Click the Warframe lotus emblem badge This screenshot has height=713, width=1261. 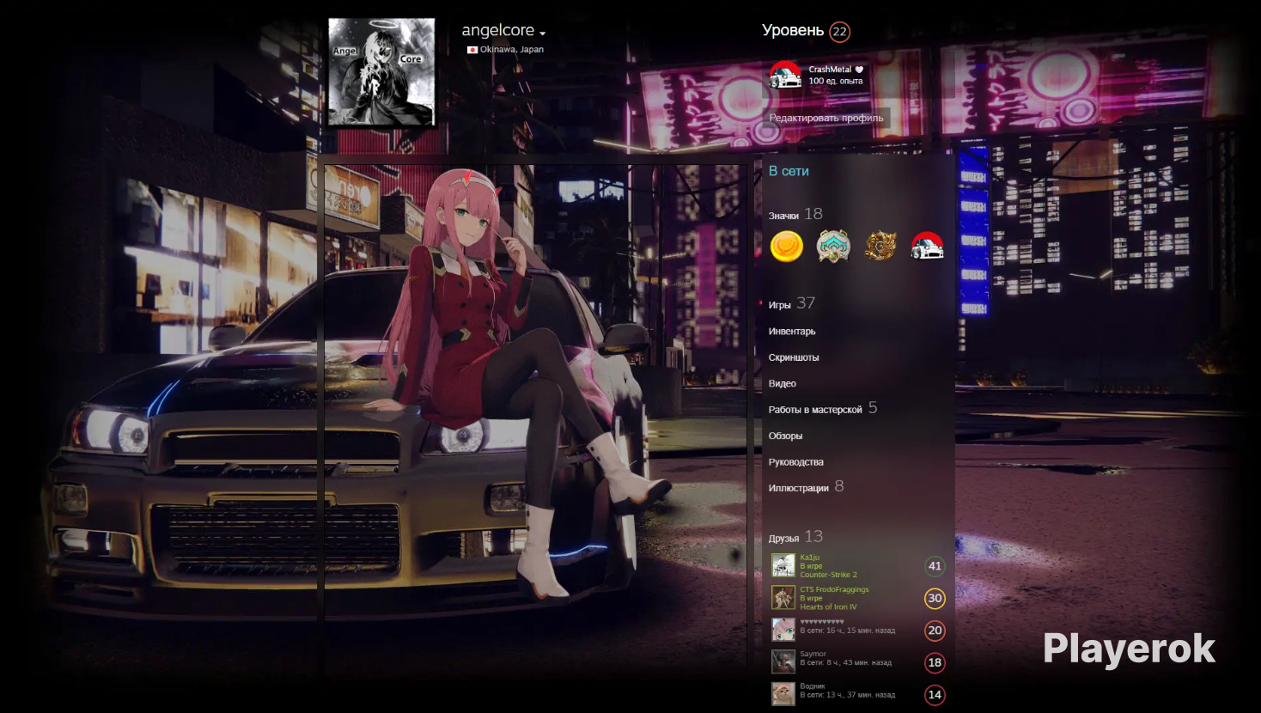tap(832, 247)
